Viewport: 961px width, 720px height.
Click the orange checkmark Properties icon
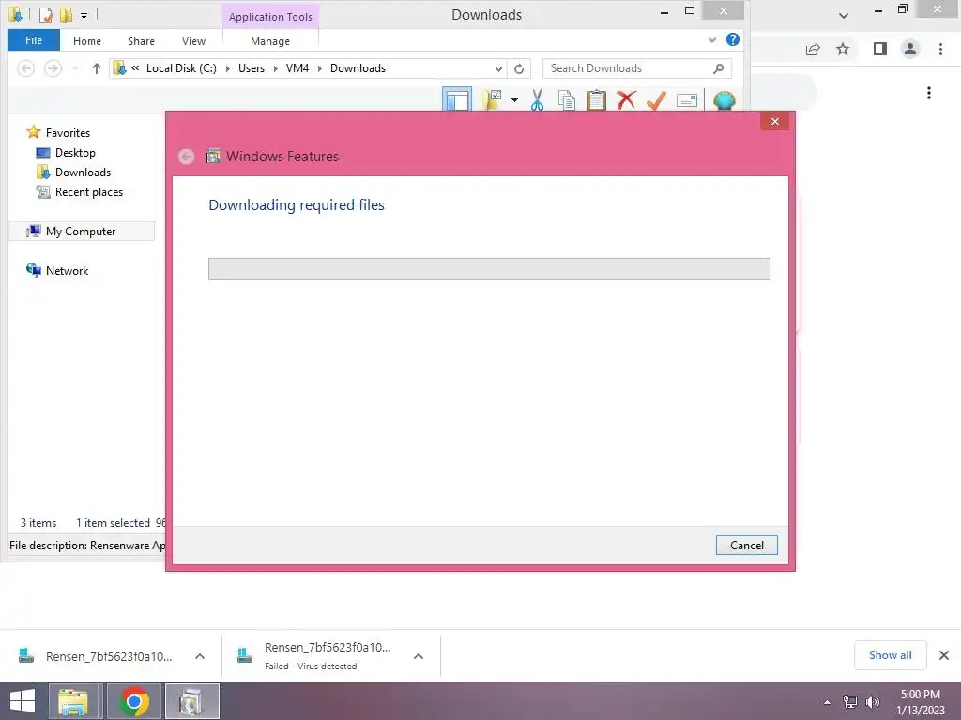[656, 100]
